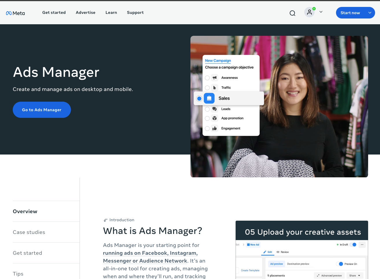Select the Sales radio button

(x=199, y=98)
